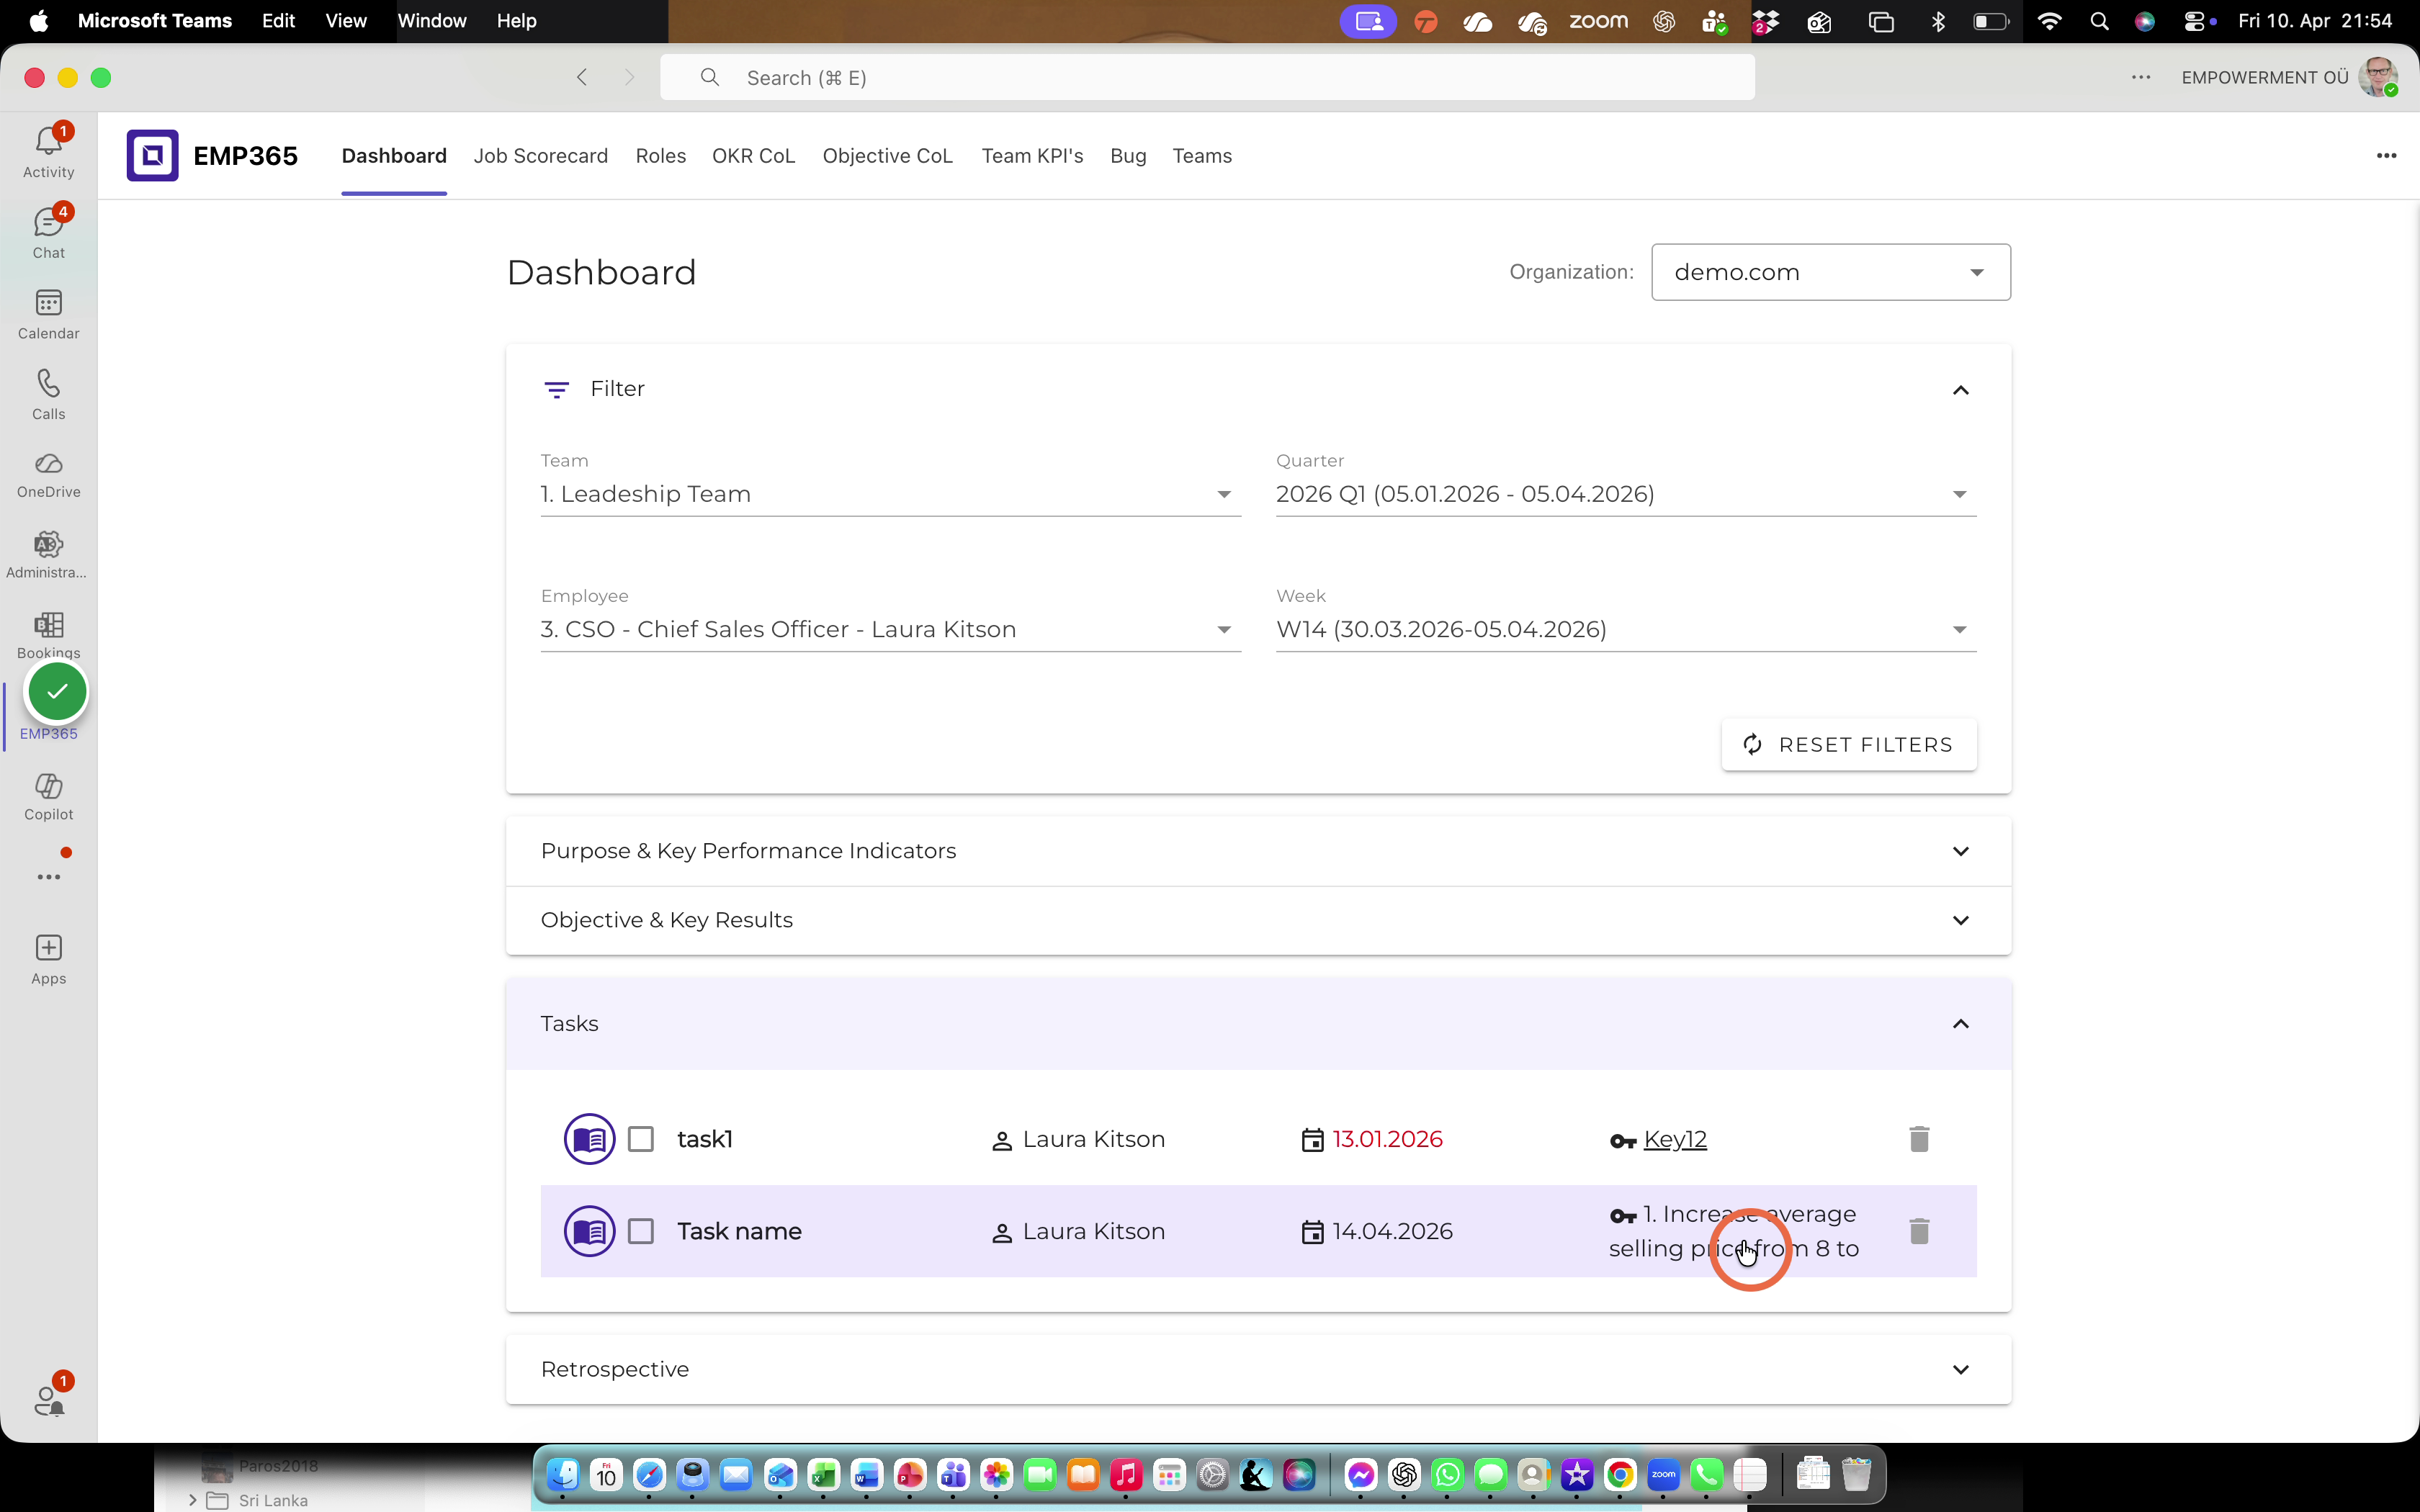
Task: Open the Apps store in sidebar
Action: pos(48,960)
